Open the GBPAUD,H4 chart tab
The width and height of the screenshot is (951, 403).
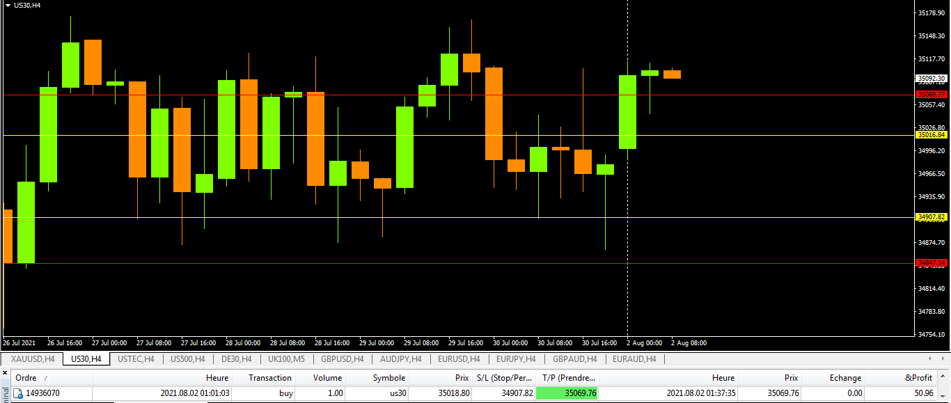click(574, 359)
